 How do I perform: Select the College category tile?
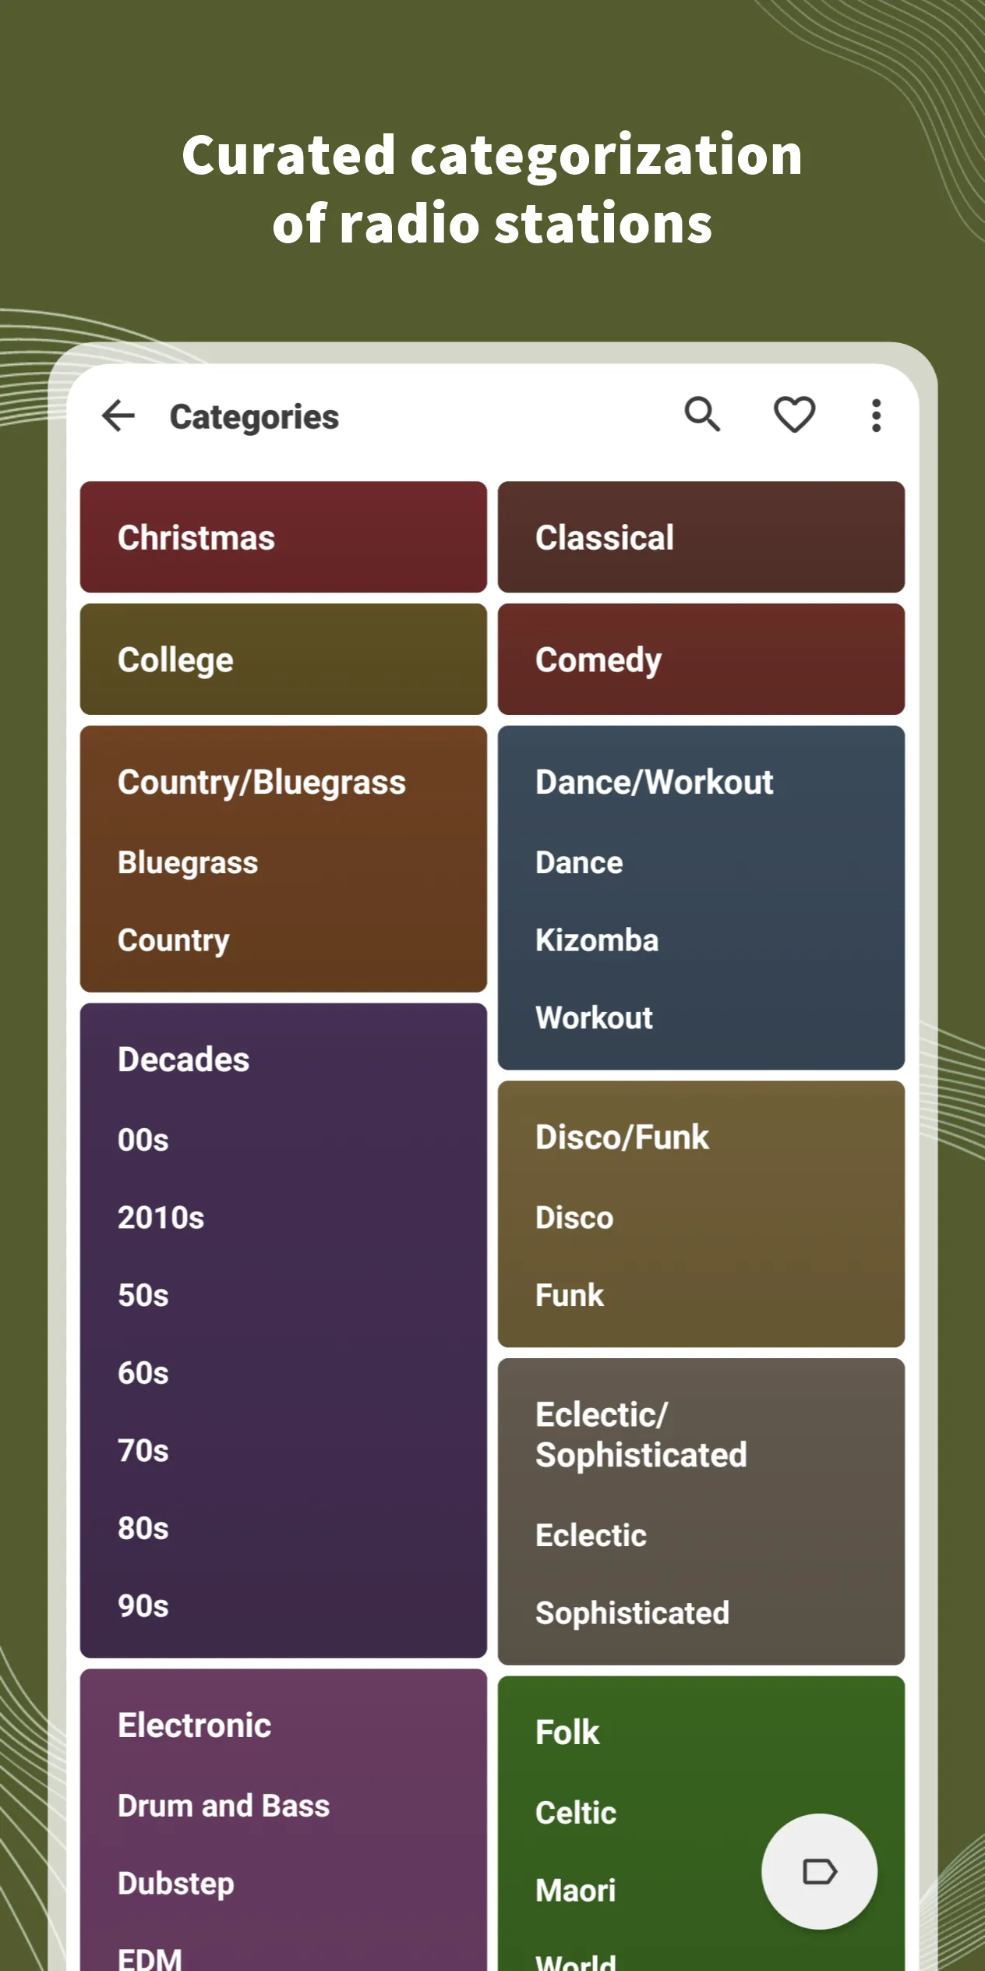pyautogui.click(x=283, y=660)
